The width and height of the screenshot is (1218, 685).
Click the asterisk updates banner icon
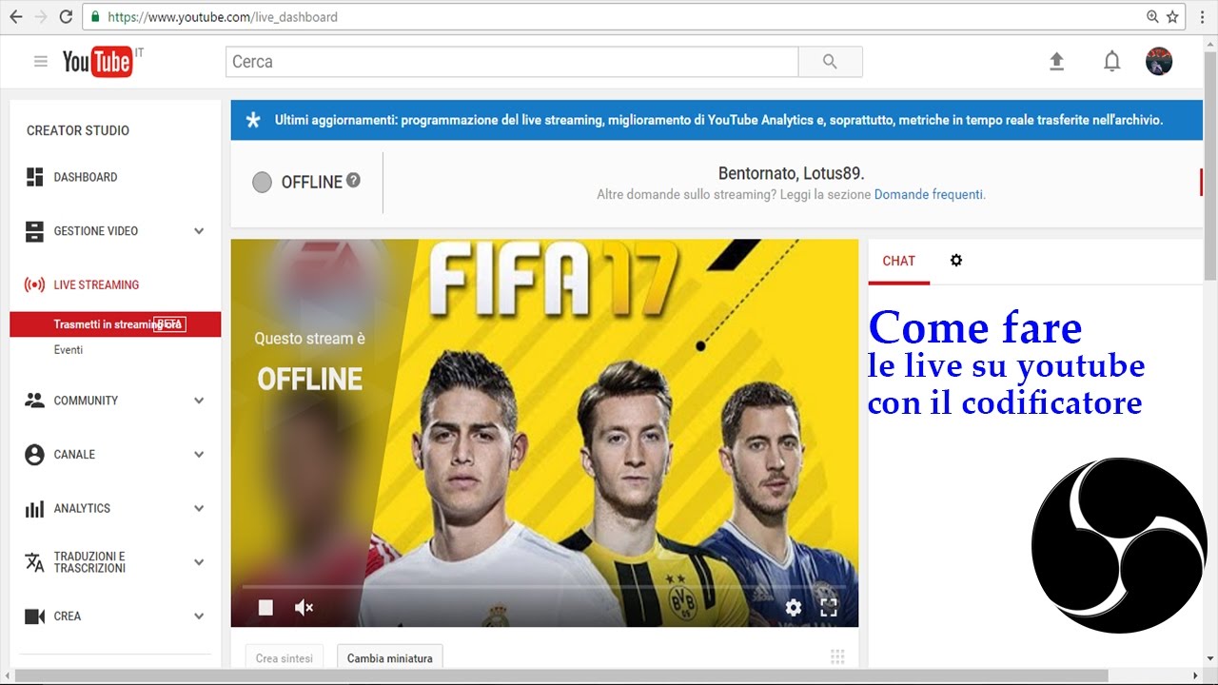click(x=252, y=120)
